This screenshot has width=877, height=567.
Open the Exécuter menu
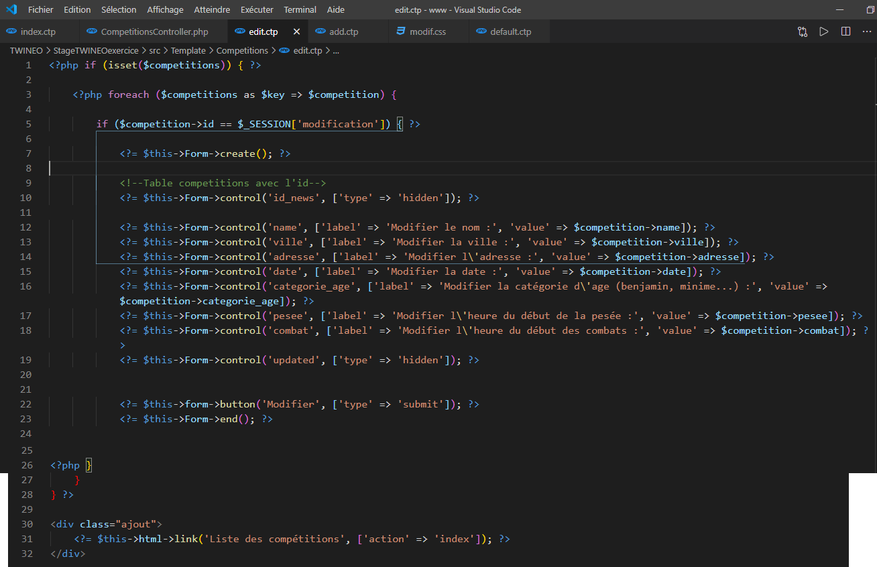[x=257, y=9]
